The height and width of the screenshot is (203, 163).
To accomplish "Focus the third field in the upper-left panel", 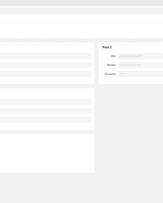I will click(45, 74).
